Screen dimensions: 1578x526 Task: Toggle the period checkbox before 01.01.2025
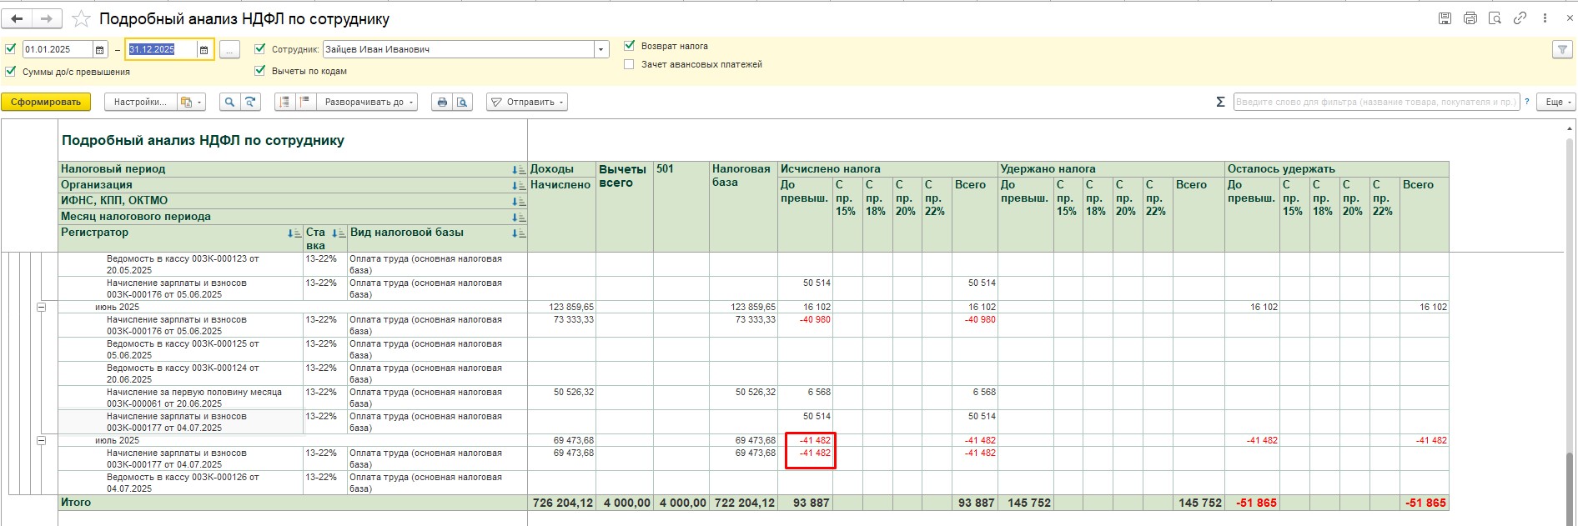[x=10, y=49]
